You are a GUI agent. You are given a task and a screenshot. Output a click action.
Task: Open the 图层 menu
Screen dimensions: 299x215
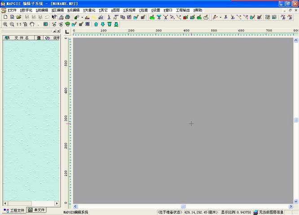pyautogui.click(x=115, y=10)
